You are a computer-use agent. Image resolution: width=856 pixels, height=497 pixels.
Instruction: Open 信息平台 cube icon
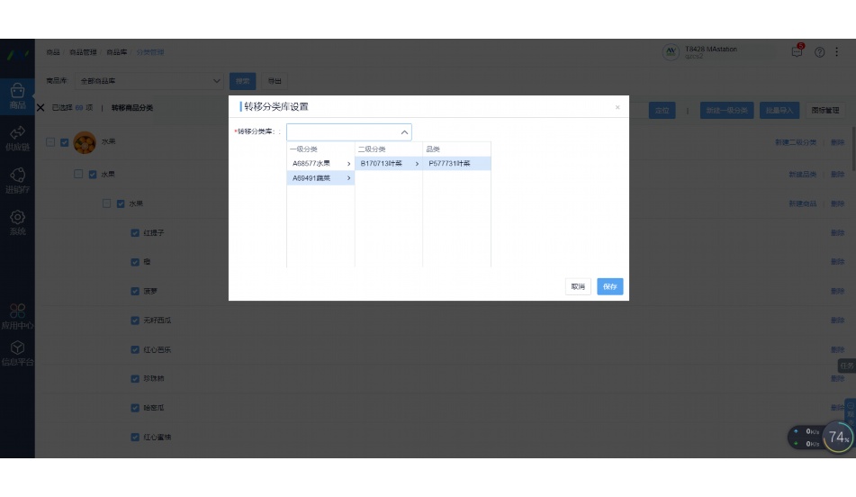point(17,353)
